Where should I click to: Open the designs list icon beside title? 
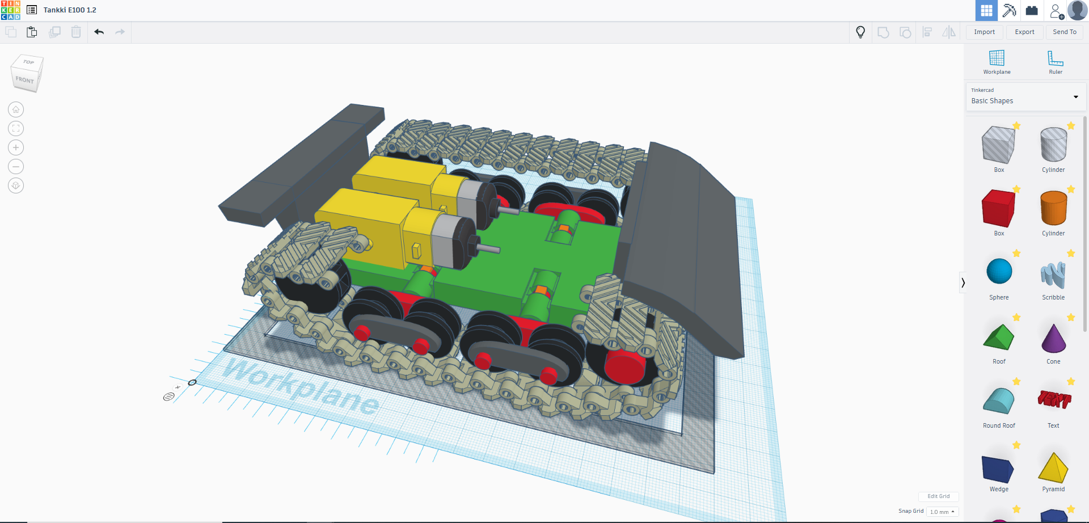point(32,10)
